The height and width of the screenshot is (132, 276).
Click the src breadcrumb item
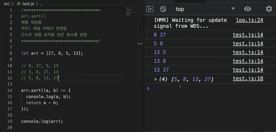coord(7,4)
